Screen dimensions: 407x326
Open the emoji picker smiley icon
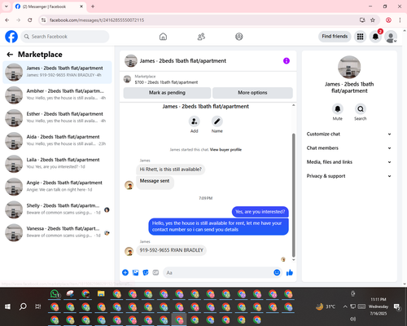[x=277, y=272]
